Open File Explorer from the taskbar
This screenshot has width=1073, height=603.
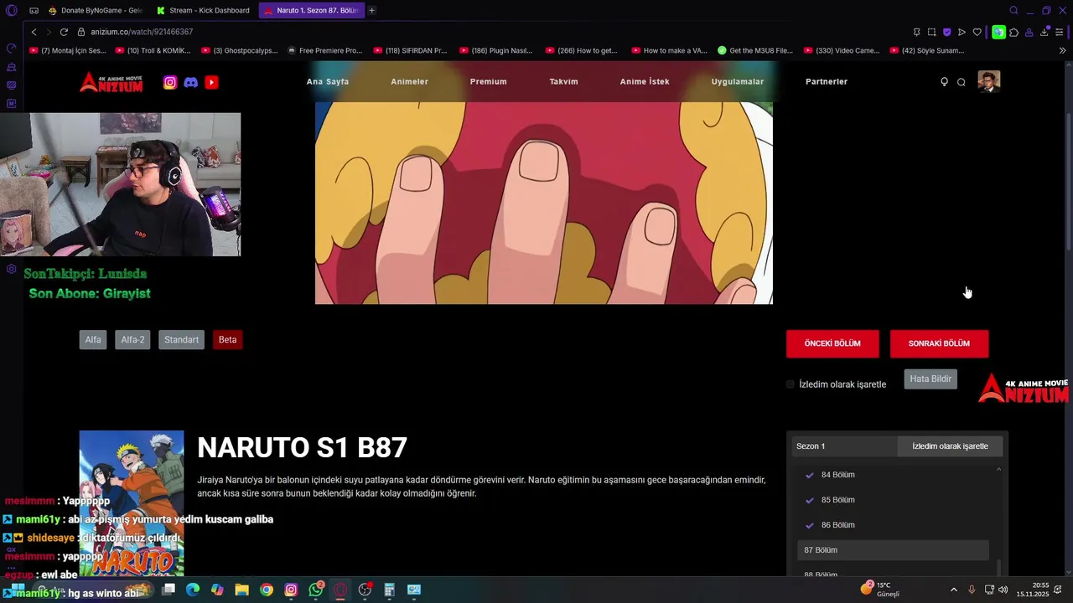tap(241, 590)
